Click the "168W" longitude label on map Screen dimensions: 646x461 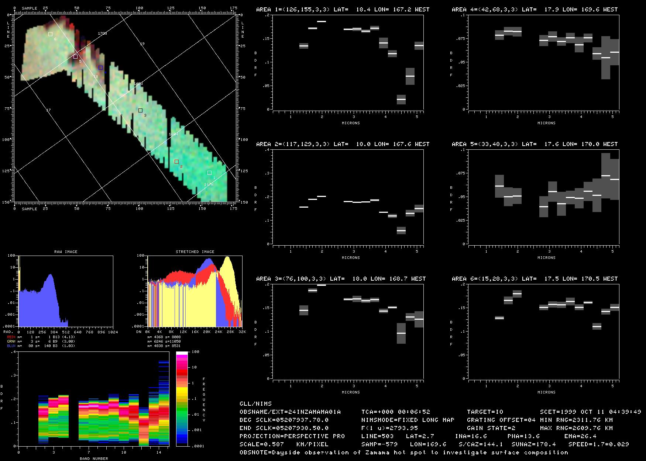[173, 134]
